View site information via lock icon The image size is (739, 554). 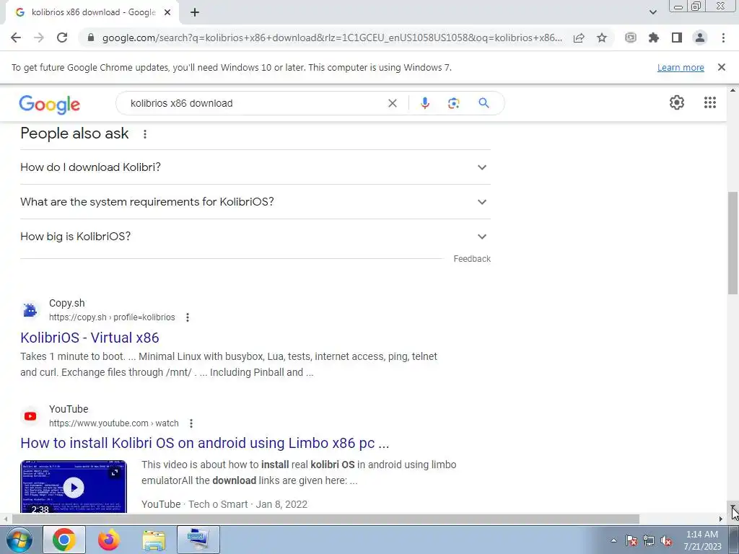click(91, 38)
